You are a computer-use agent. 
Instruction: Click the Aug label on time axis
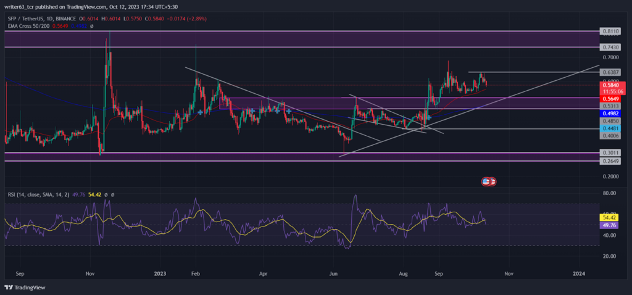point(404,273)
